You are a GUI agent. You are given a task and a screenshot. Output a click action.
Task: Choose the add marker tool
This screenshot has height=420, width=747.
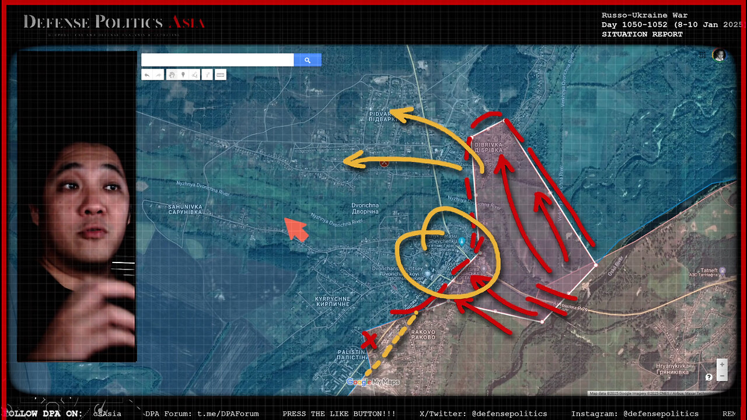(x=183, y=75)
